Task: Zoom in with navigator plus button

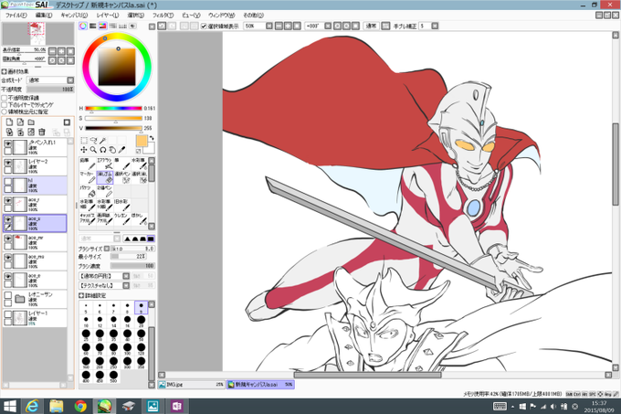Action: coord(61,51)
